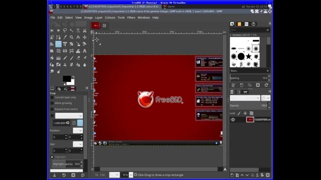Select the Colour Picker tool

65,37
